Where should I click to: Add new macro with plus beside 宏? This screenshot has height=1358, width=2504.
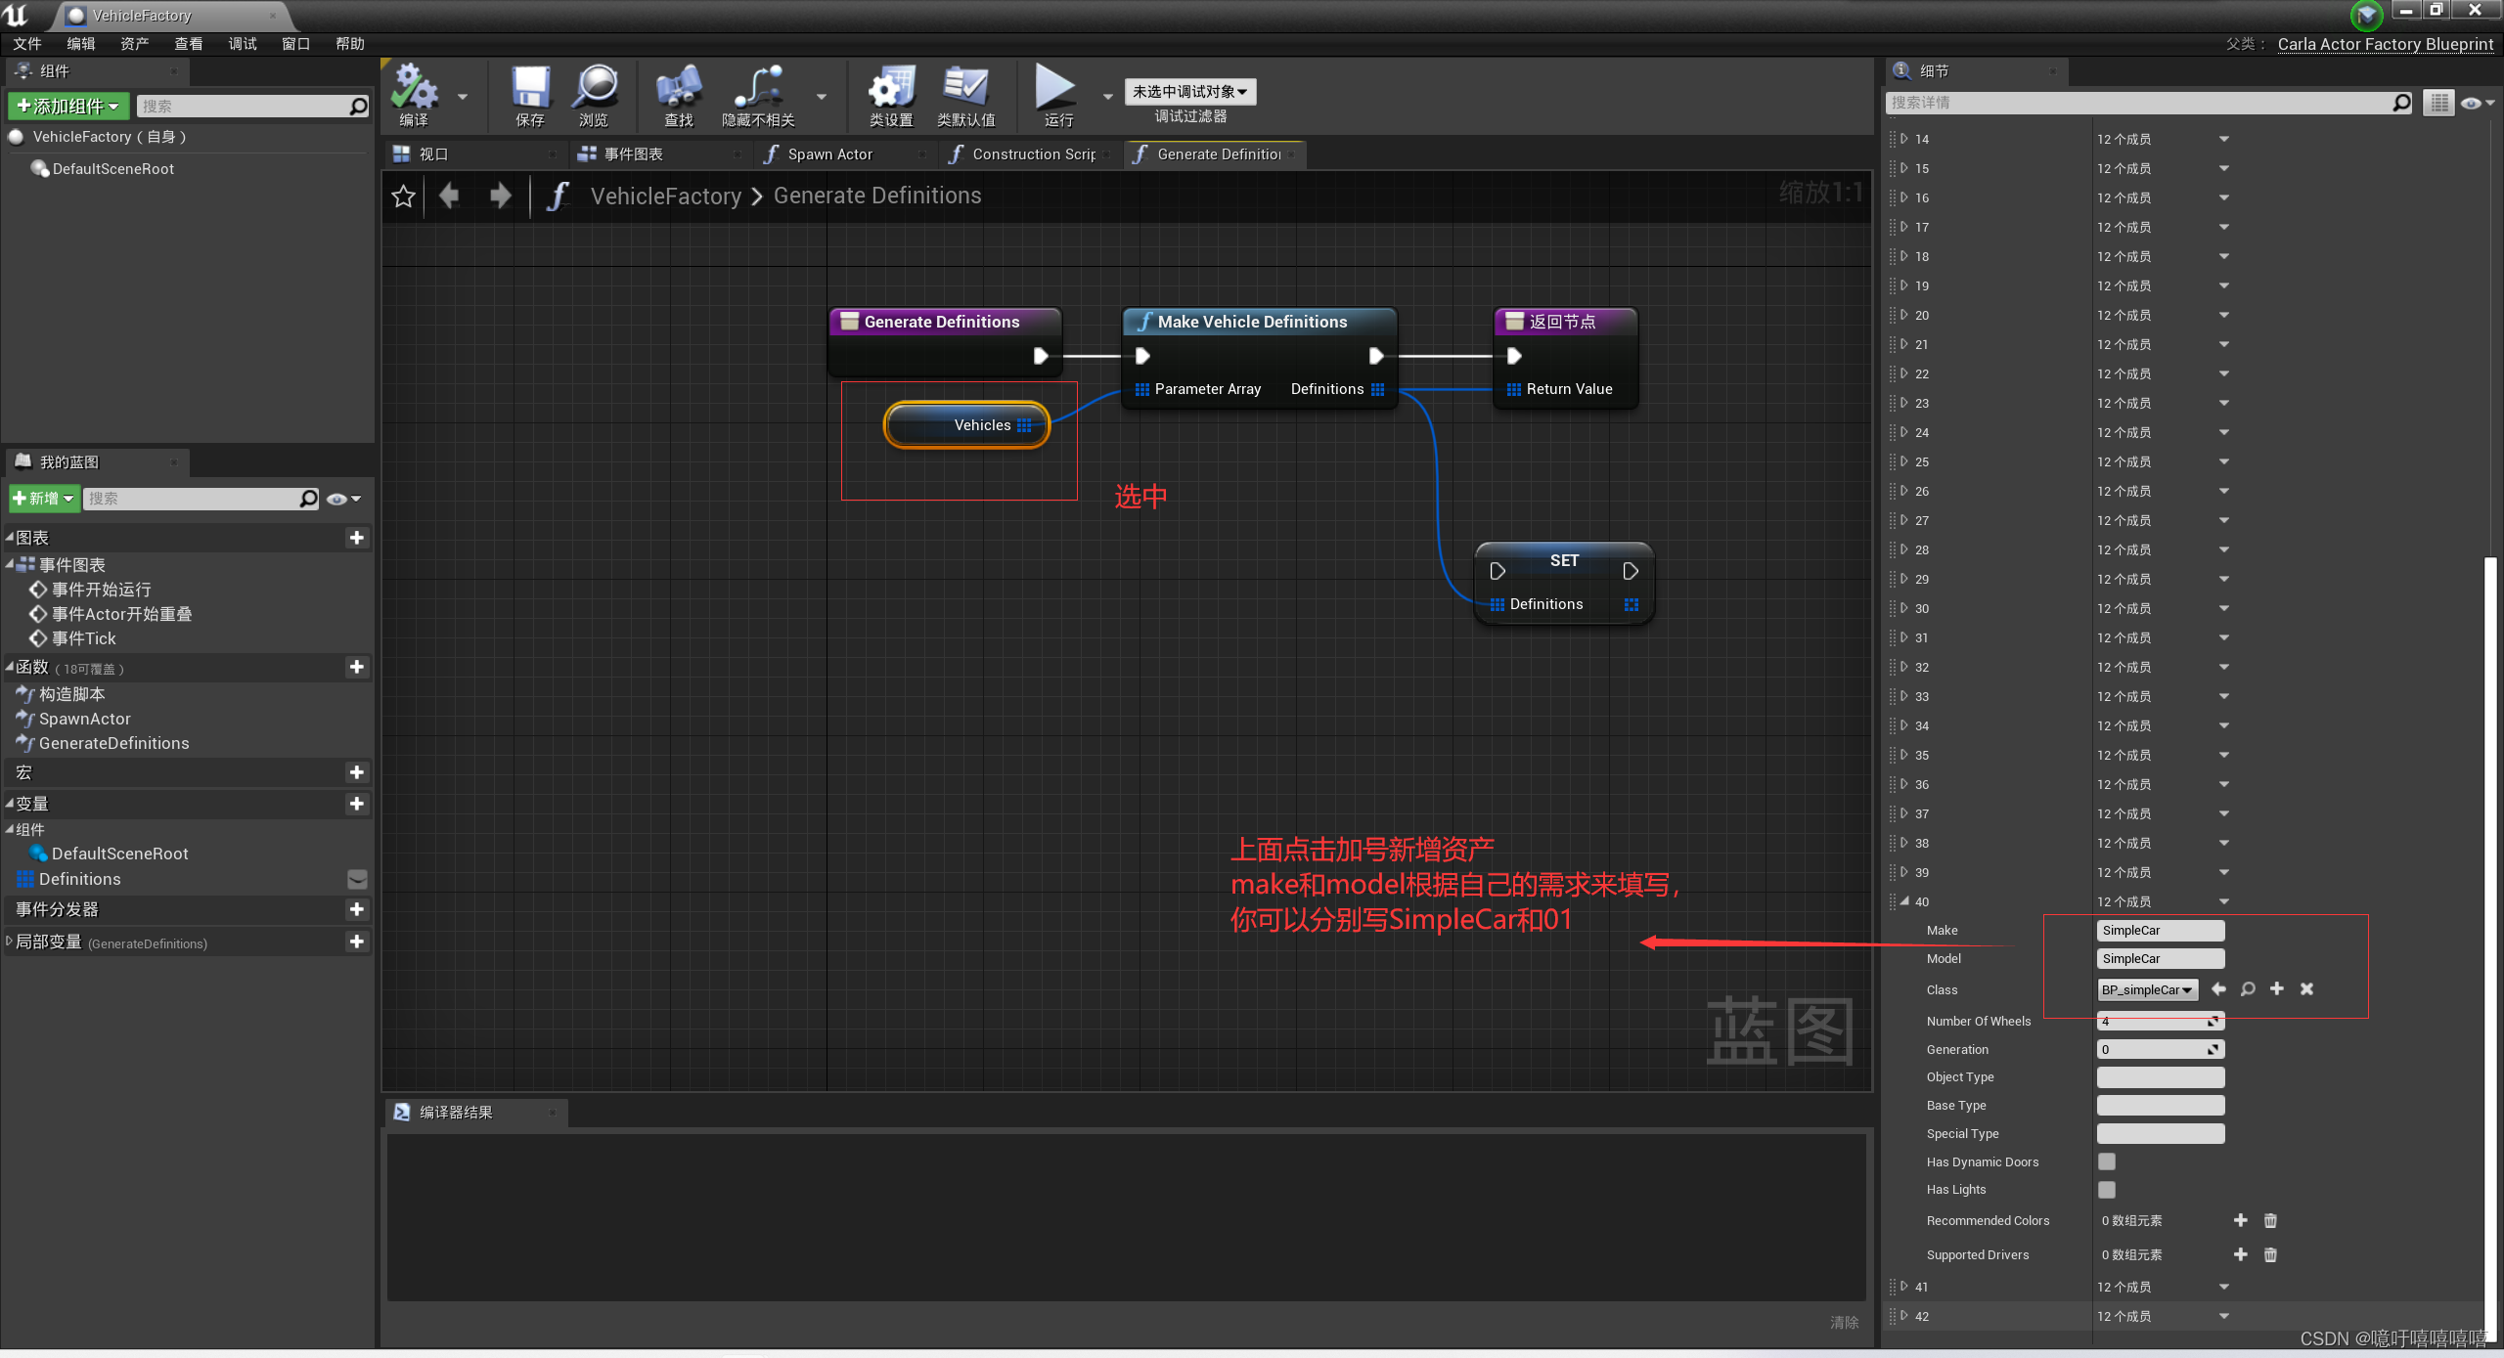tap(357, 772)
